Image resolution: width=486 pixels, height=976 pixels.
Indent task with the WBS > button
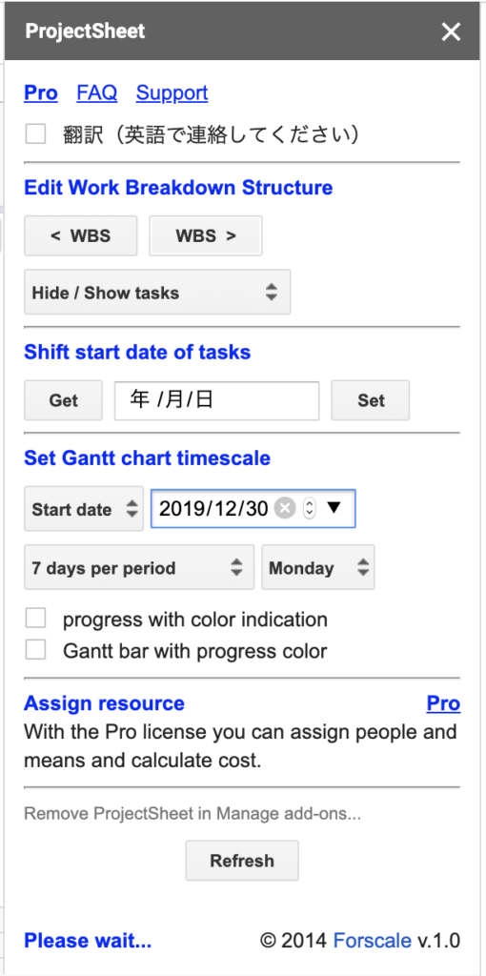(x=205, y=236)
